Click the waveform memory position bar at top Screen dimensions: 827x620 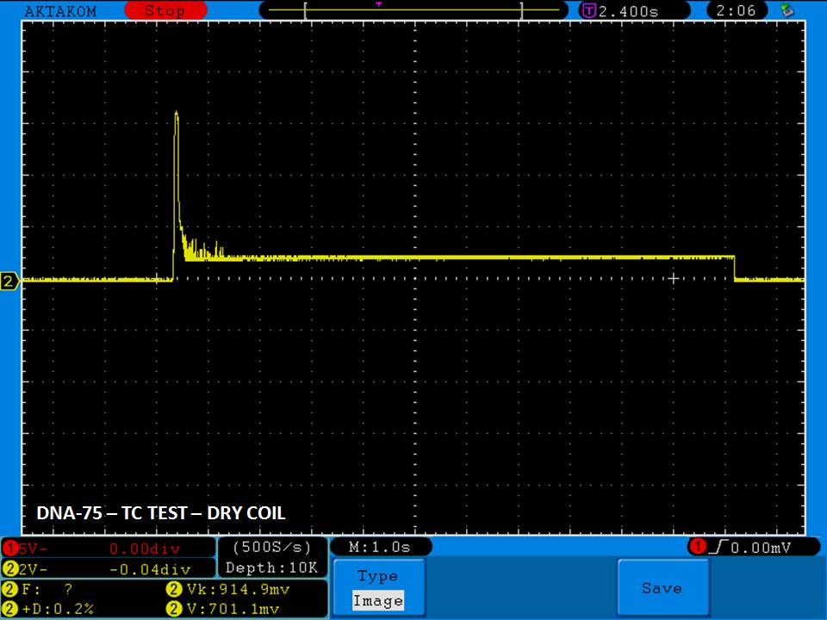point(413,10)
